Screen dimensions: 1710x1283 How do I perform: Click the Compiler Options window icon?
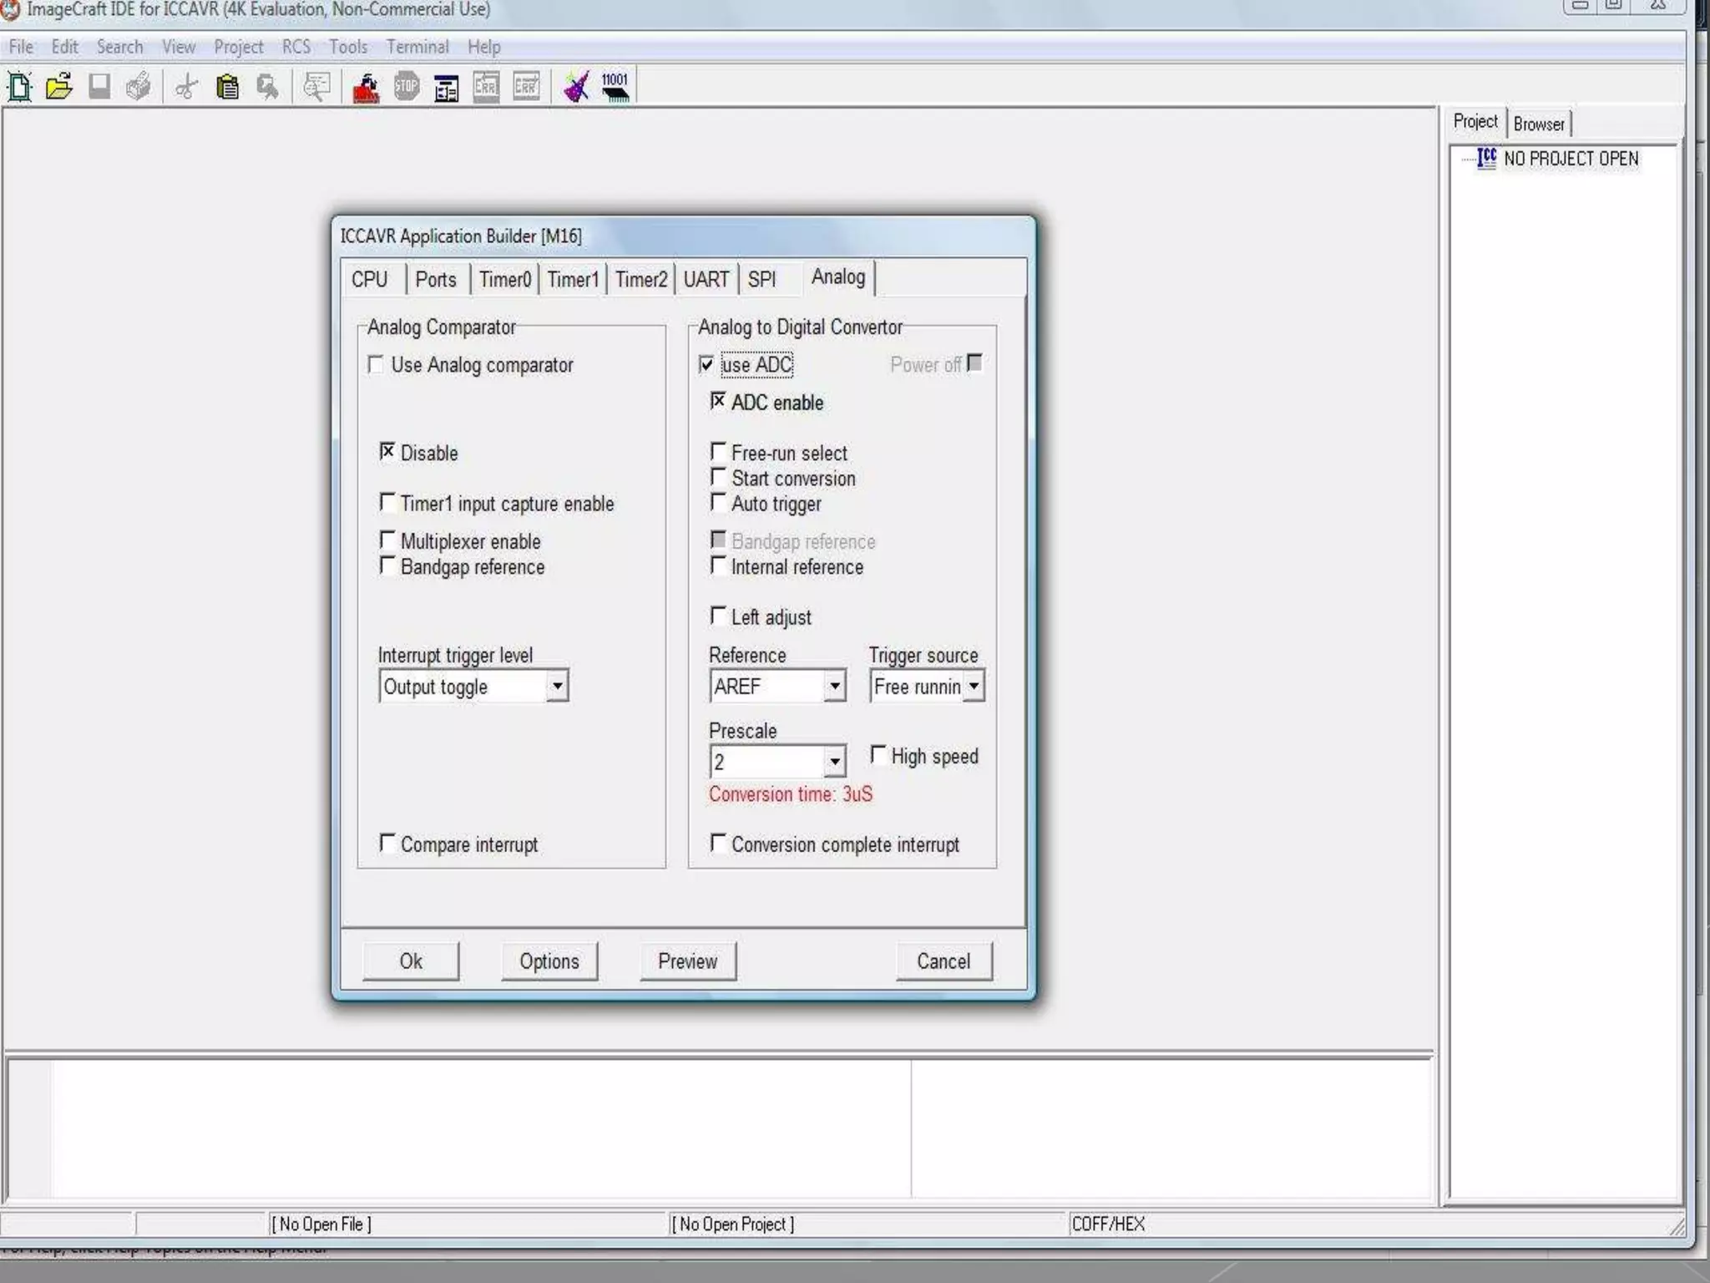click(447, 87)
